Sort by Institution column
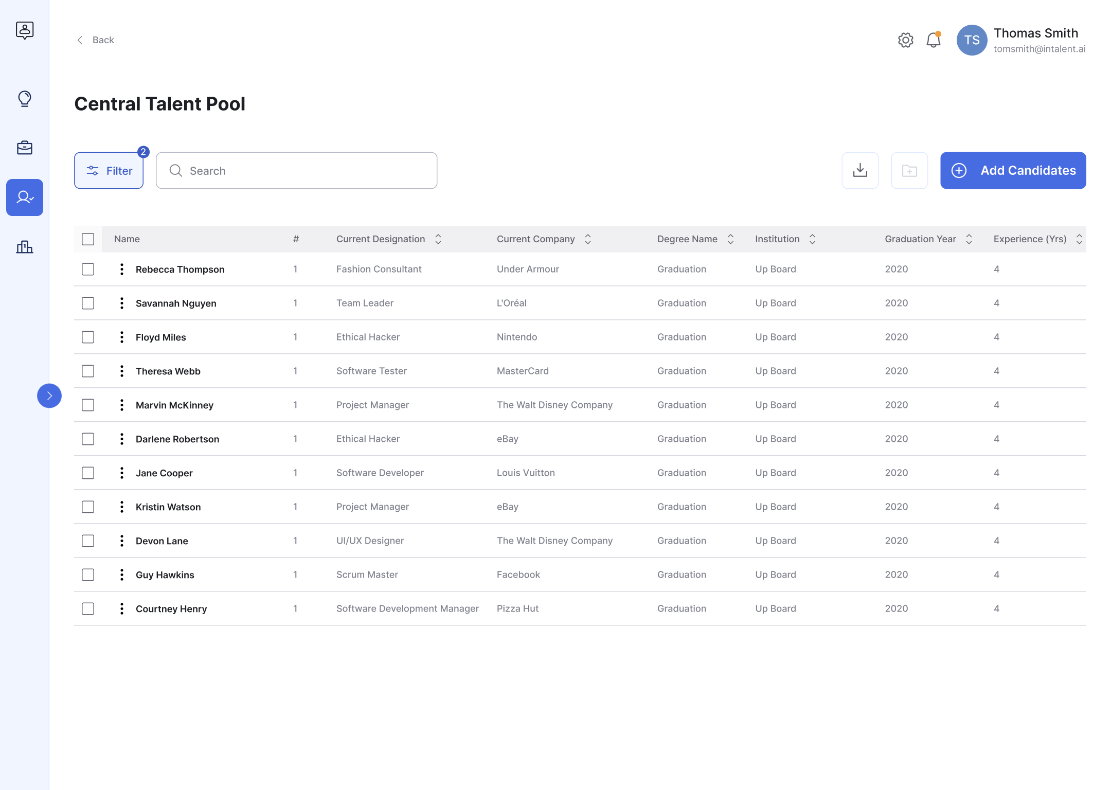Image resolution: width=1111 pixels, height=790 pixels. click(813, 239)
